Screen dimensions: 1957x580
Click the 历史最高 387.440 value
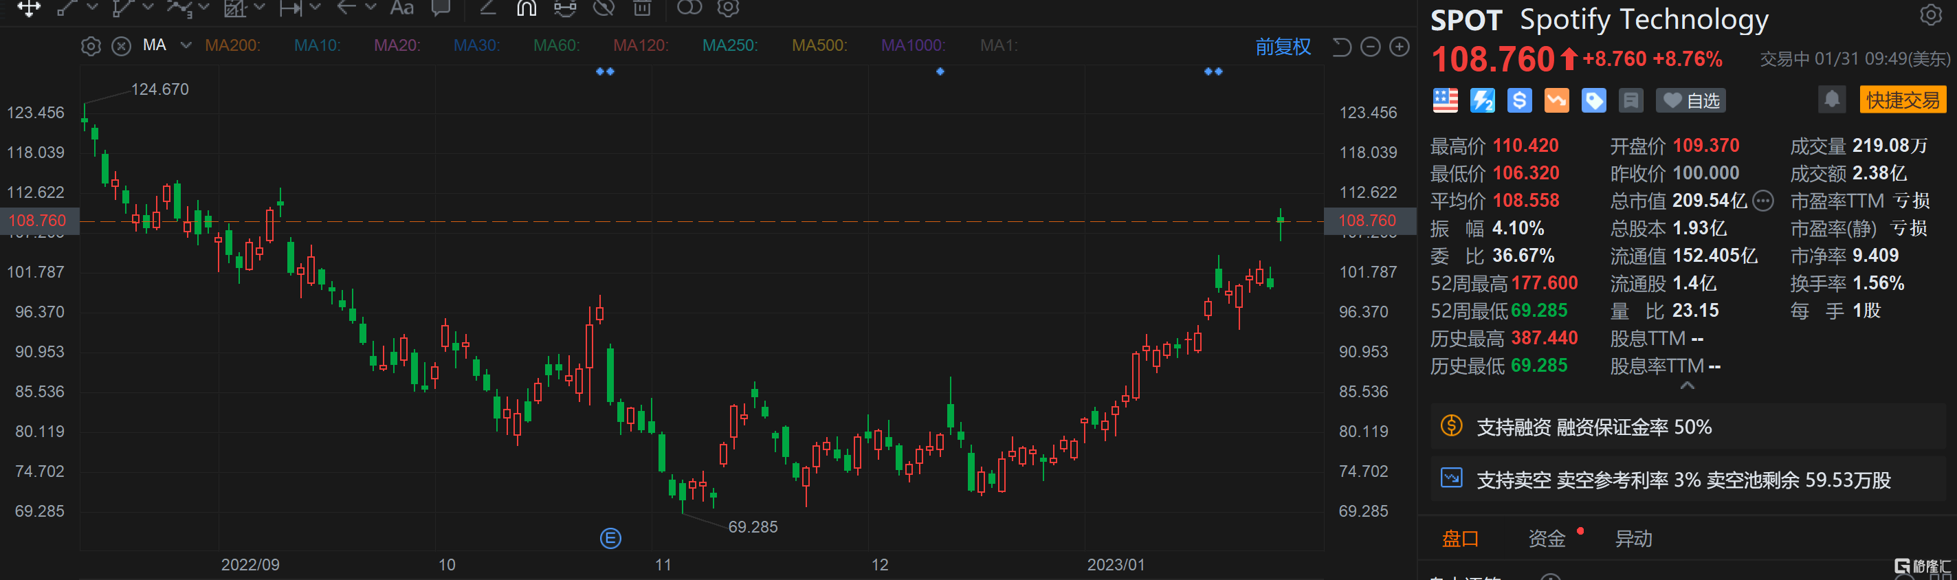(x=1545, y=338)
